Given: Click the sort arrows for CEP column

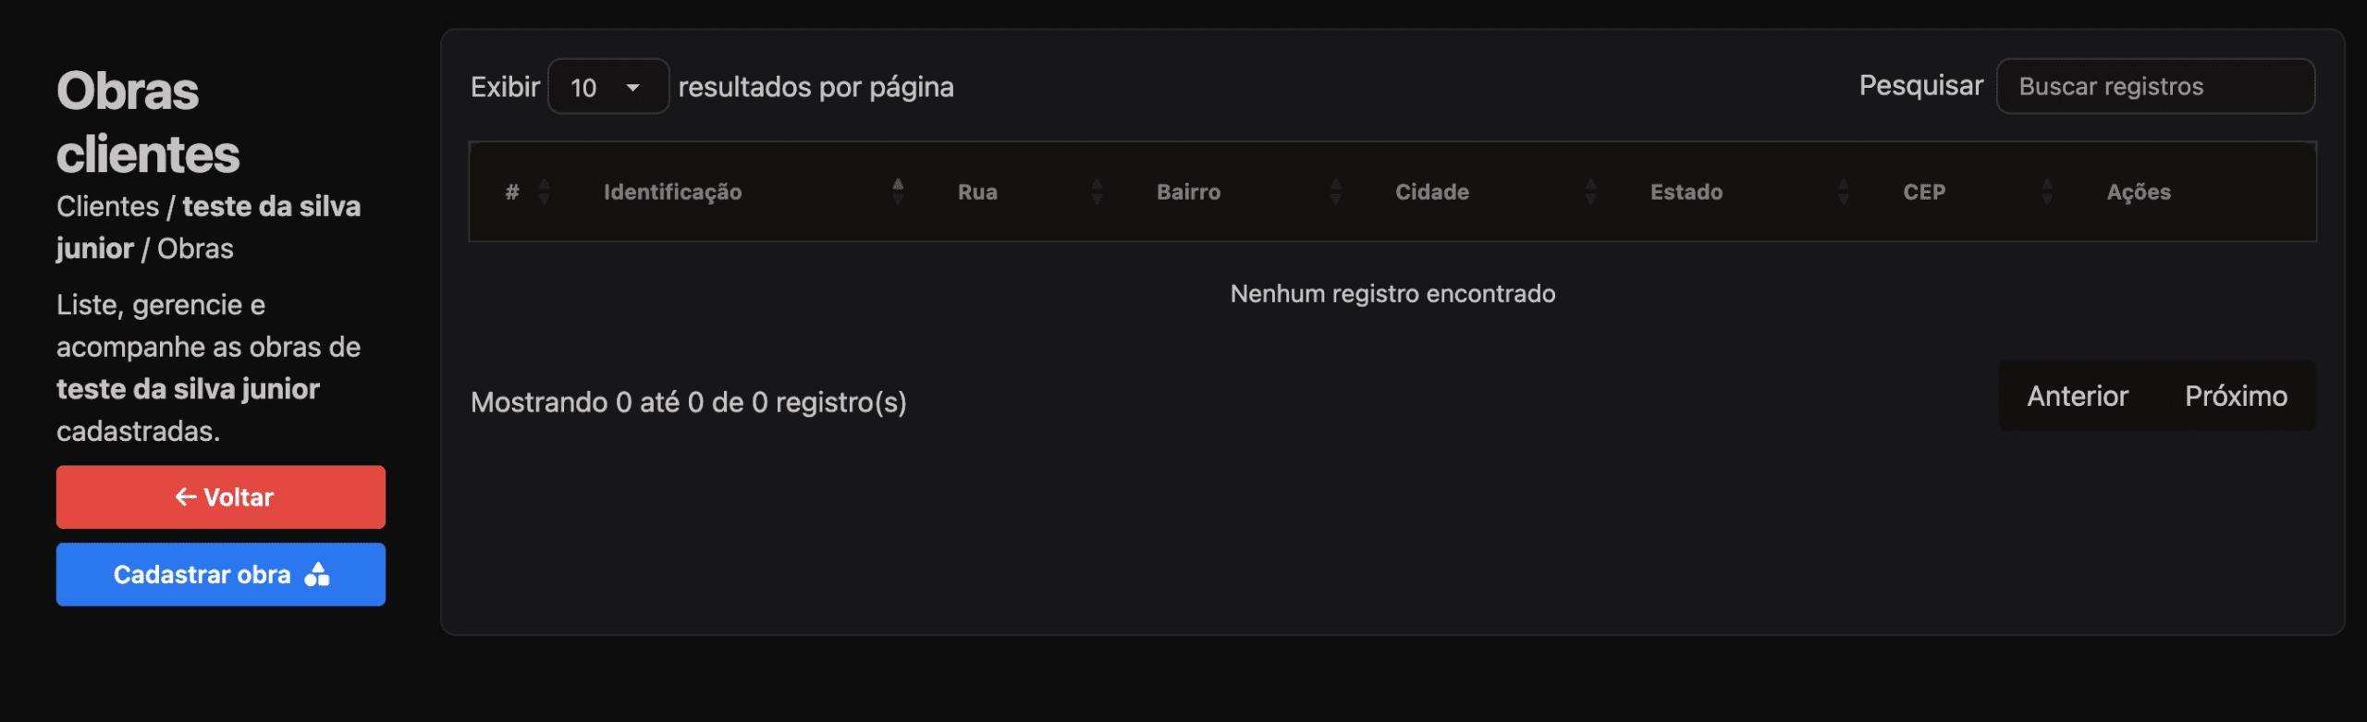Looking at the screenshot, I should (2047, 191).
